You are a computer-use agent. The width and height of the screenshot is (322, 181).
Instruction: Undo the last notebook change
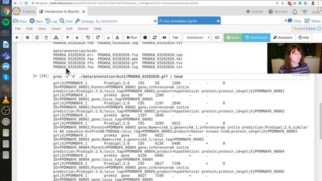pos(88,38)
